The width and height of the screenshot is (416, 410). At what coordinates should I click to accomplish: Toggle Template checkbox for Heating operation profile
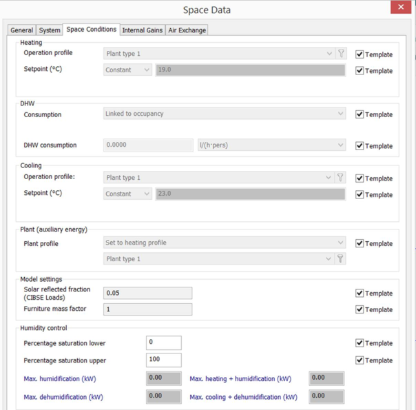[x=360, y=54]
